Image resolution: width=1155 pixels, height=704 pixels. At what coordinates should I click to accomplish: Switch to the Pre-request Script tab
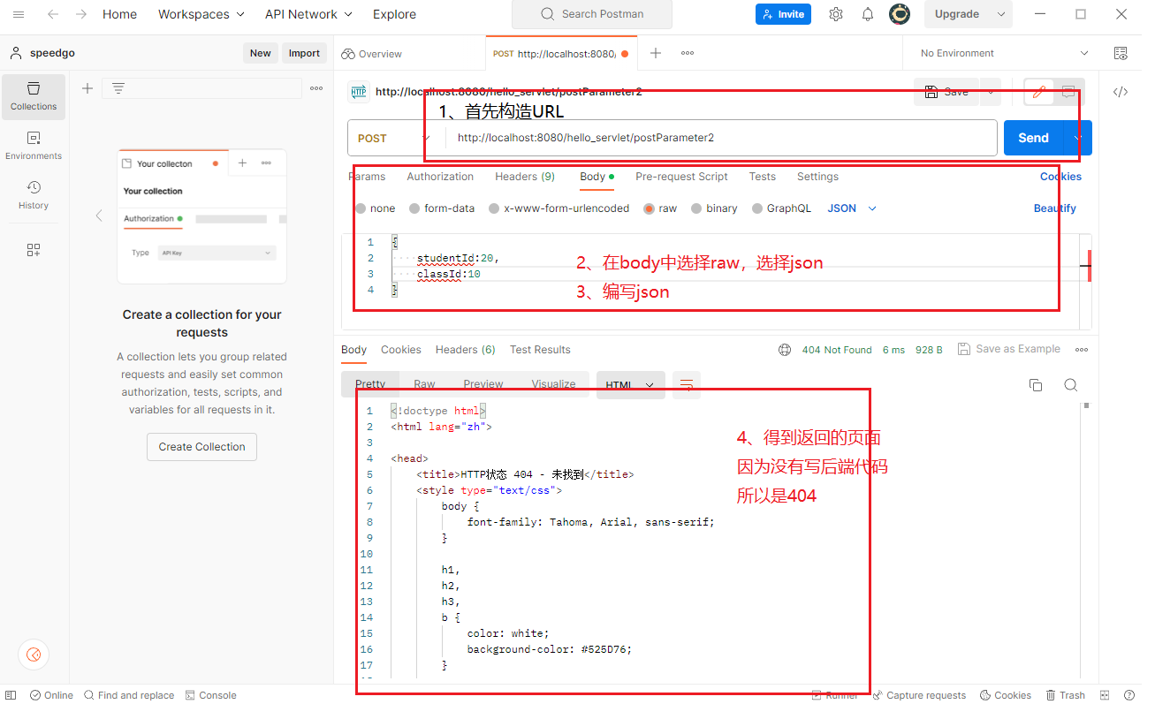point(681,177)
